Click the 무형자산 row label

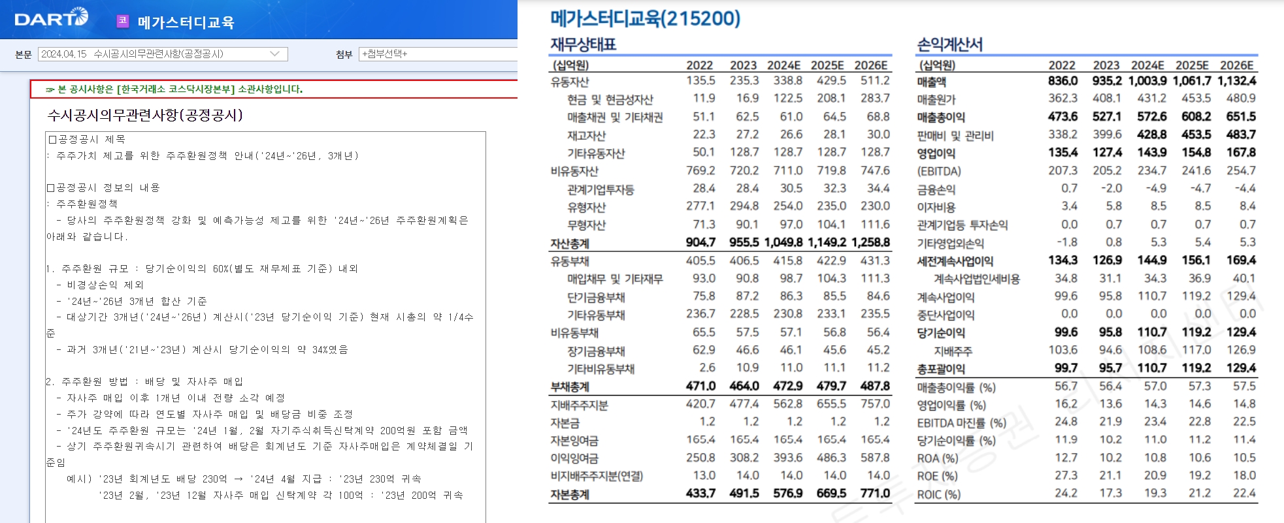tap(586, 225)
